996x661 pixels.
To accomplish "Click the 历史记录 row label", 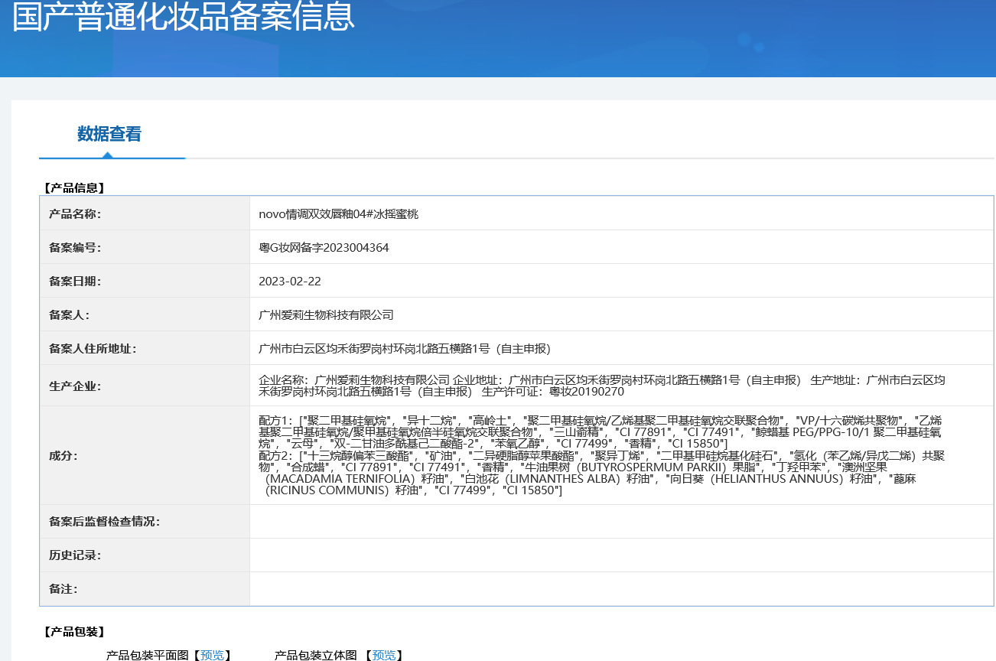I will [x=75, y=555].
